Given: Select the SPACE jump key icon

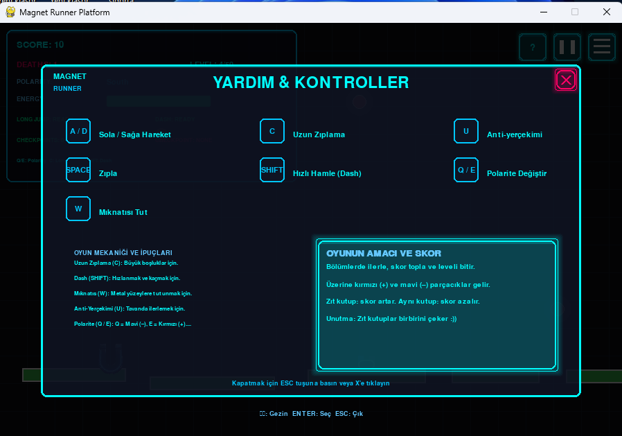Looking at the screenshot, I should 78,170.
